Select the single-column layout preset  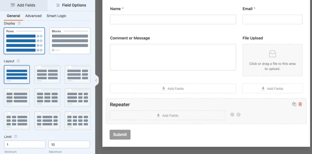(17, 75)
